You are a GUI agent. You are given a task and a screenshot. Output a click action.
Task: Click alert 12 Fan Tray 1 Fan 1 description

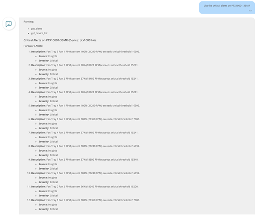coord(85,200)
